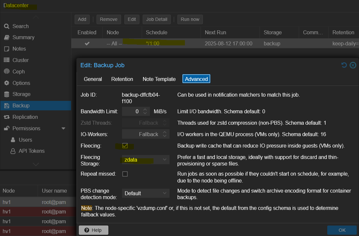Viewport: 359px width, 236px height.
Task: Click the Storage database icon
Action: coord(7,94)
